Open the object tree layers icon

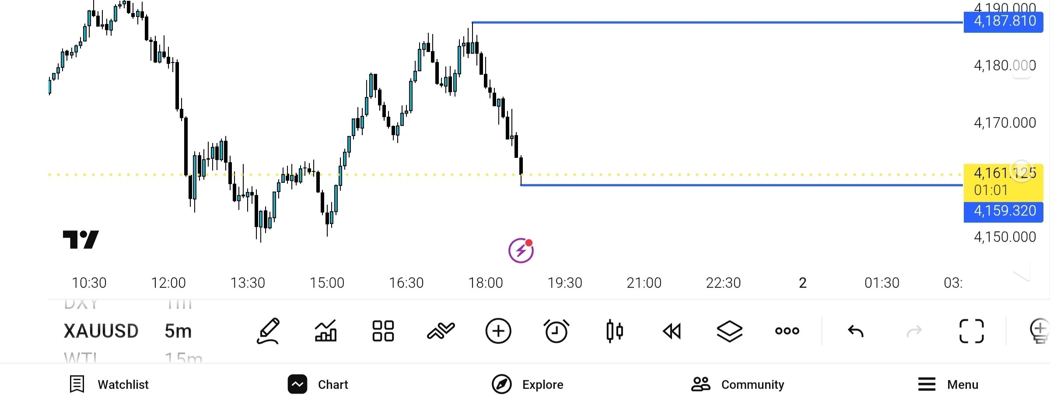729,331
